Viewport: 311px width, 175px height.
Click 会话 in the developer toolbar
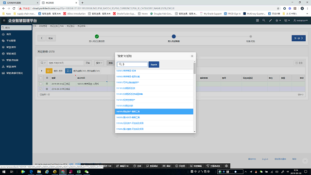(x=137, y=166)
